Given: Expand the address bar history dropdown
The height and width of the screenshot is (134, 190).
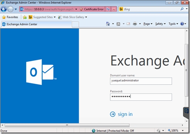Looking at the screenshot, I should pyautogui.click(x=76, y=9).
